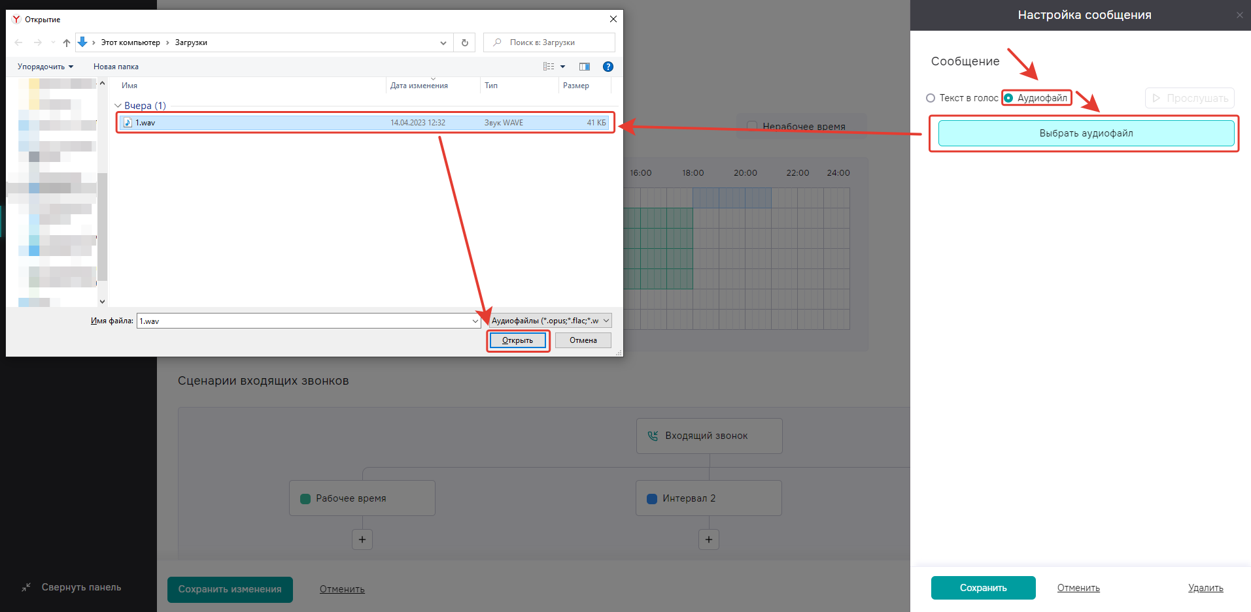Click the green Рабочее время color swatch

point(305,498)
